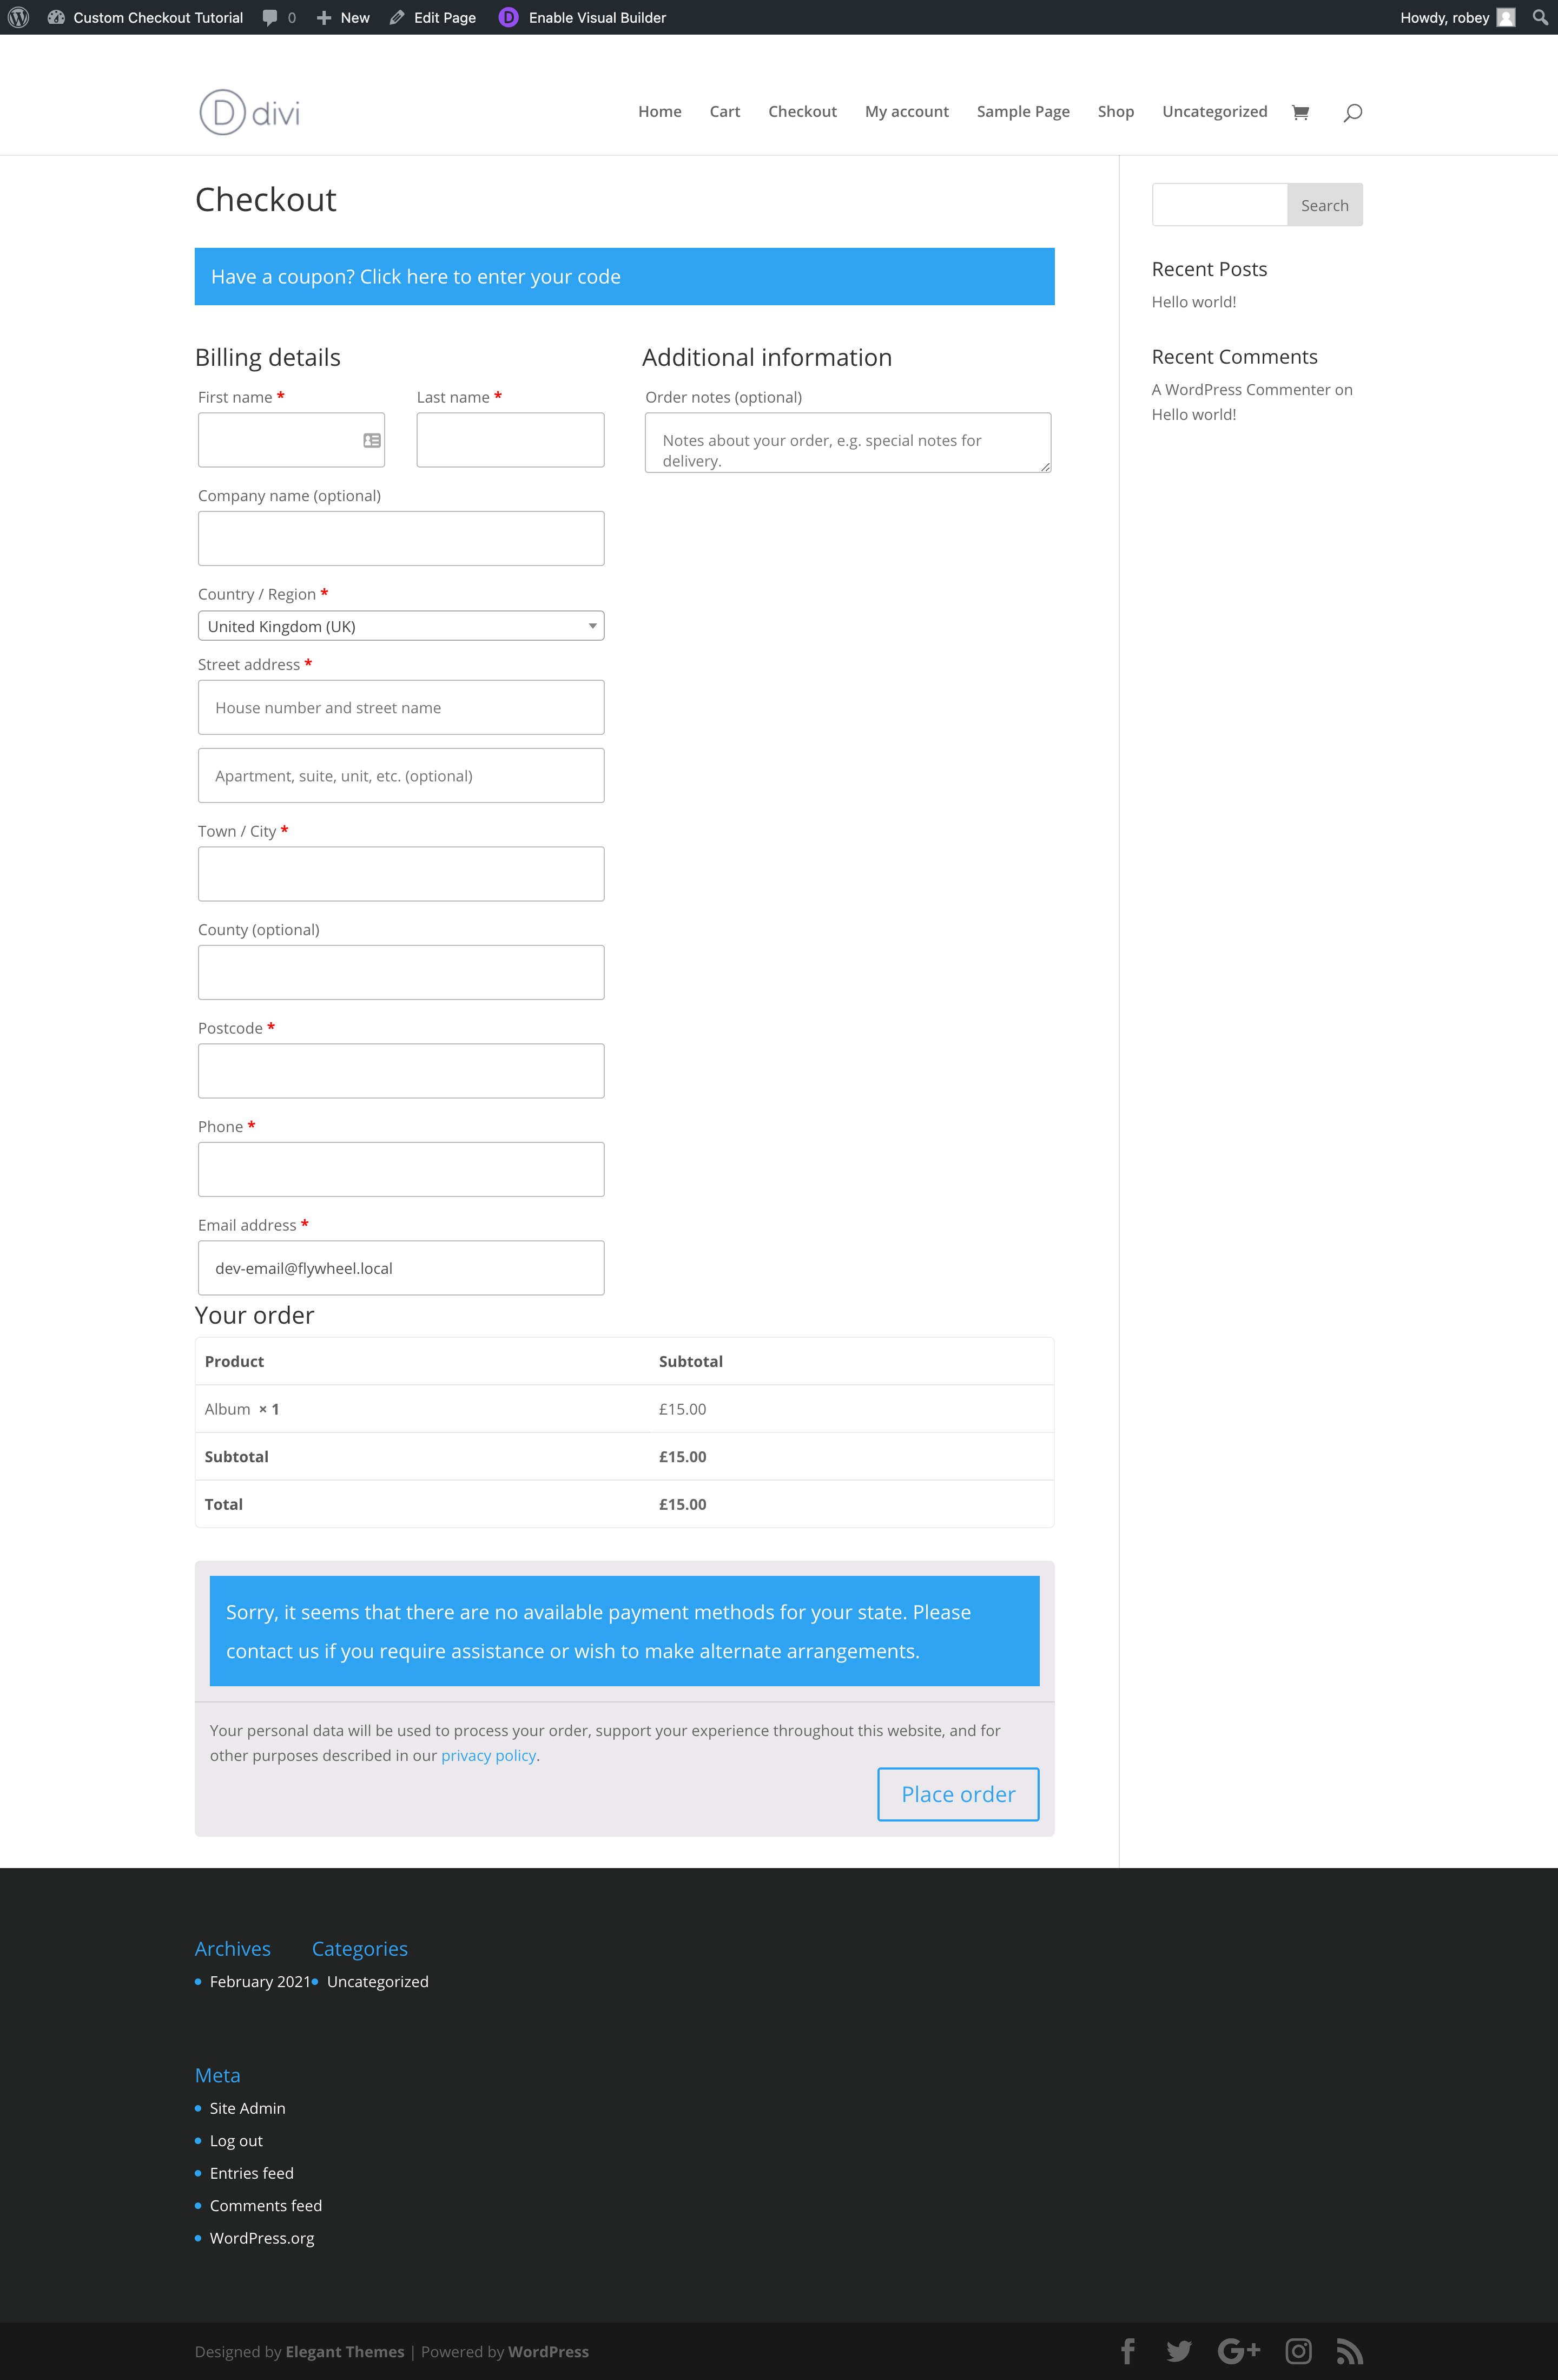Open the Entries feed link

tap(252, 2173)
